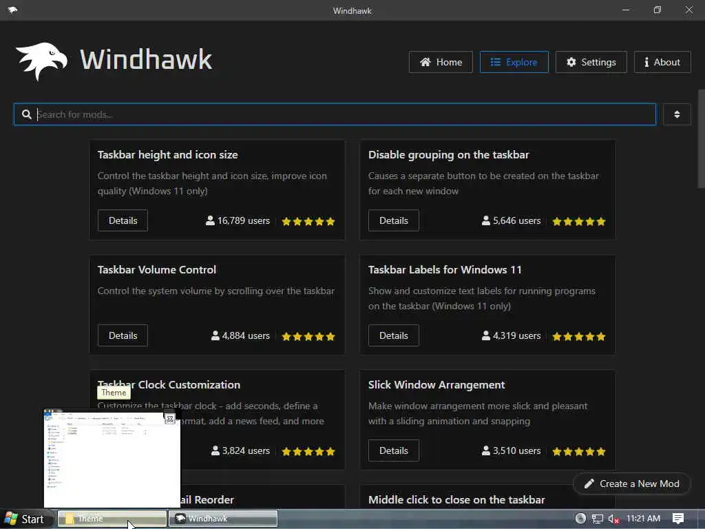Open Details for Taskbar Volume Control
Viewport: 705px width, 529px height.
click(x=123, y=335)
